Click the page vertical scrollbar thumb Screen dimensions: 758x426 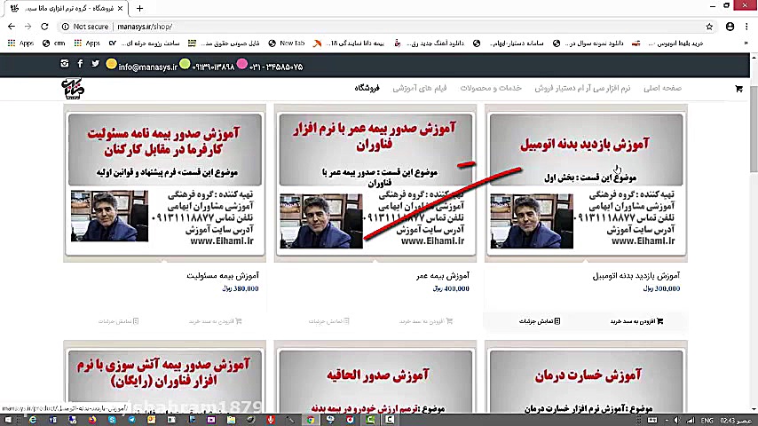754,128
